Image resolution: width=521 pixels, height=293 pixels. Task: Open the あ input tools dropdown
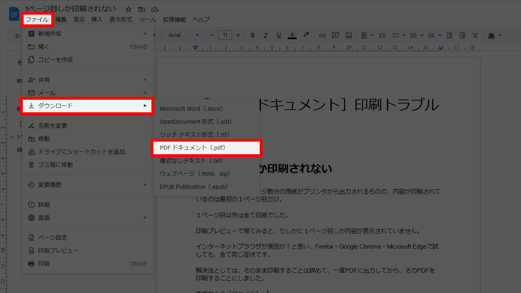495,35
